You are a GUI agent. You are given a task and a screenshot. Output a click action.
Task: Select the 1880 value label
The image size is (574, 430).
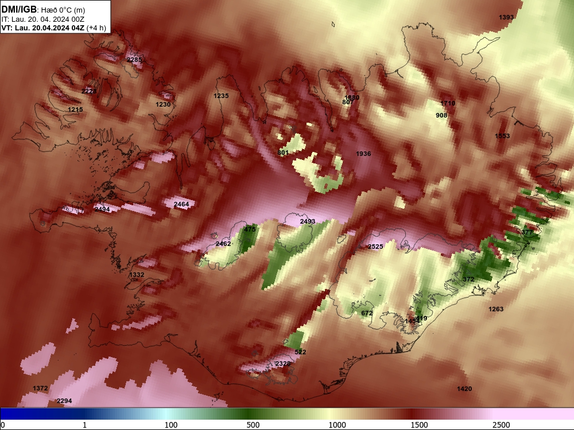point(352,97)
